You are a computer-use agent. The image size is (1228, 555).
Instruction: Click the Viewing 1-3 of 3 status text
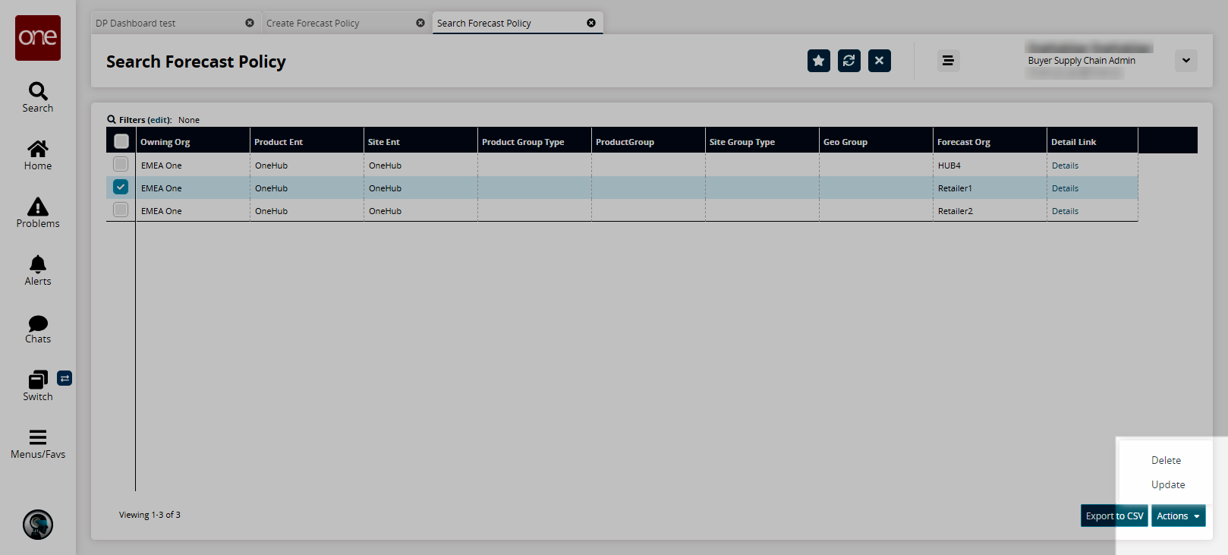pyautogui.click(x=150, y=515)
